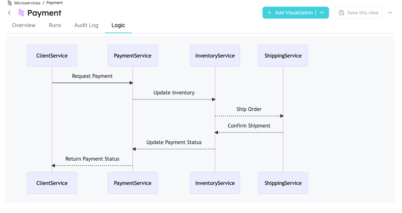Open the Microservices breadcrumb link
Viewport: 402px width, 213px height.
(x=27, y=3)
